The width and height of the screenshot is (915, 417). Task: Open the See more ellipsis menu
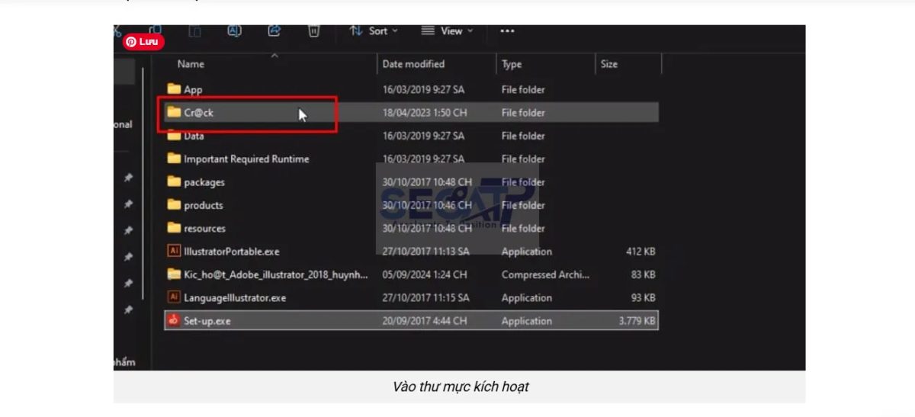click(507, 31)
